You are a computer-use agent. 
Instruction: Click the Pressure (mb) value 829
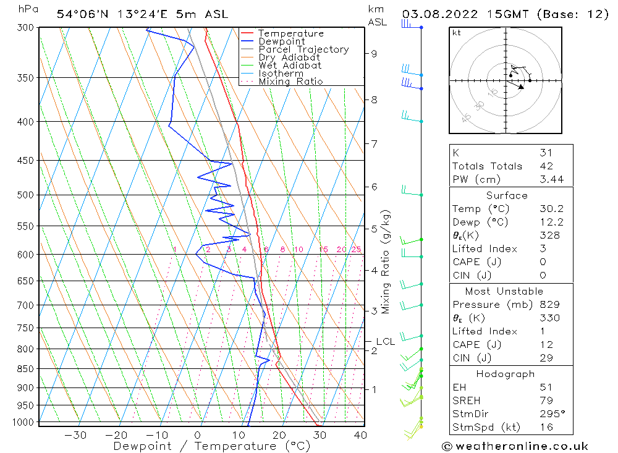(x=549, y=304)
